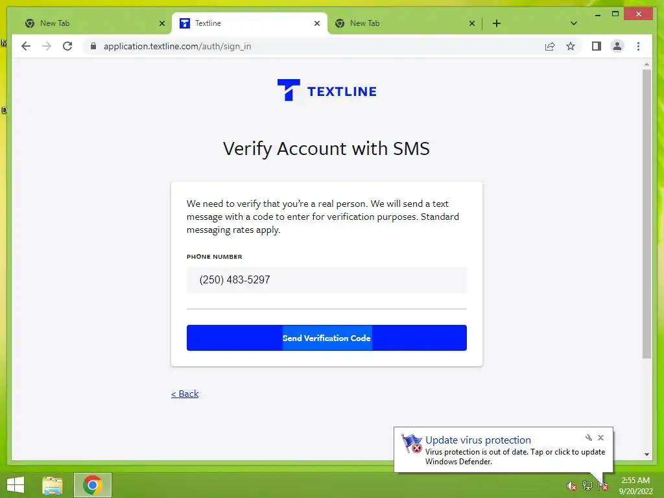Click the muted volume tray icon
Image resolution: width=664 pixels, height=498 pixels.
pyautogui.click(x=571, y=486)
